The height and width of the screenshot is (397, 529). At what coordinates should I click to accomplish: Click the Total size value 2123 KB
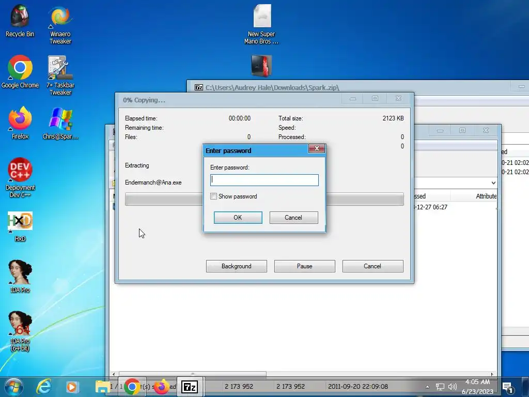point(393,118)
